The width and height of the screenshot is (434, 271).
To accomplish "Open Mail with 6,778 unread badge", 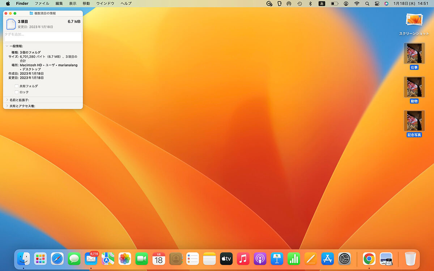I will pyautogui.click(x=91, y=259).
